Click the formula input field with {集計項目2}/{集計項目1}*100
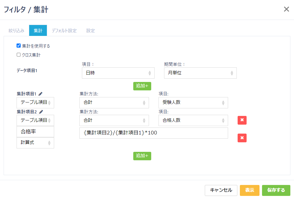The image size is (294, 199). click(153, 133)
